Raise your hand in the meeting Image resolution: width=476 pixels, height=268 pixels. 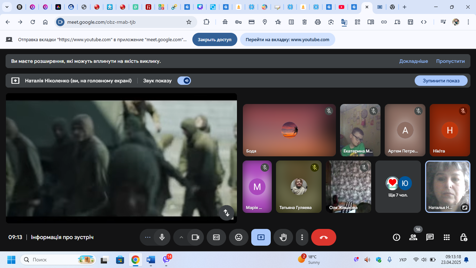coord(283,237)
